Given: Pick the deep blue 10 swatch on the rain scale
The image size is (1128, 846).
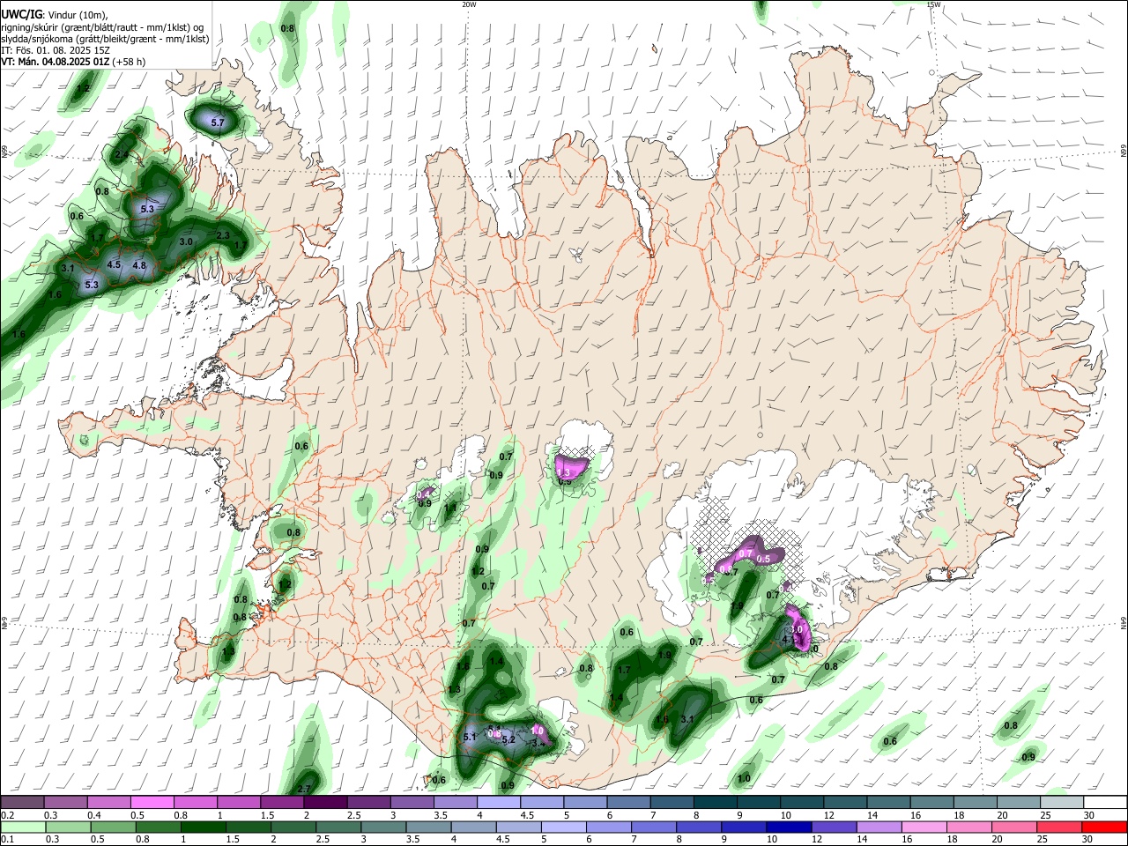Looking at the screenshot, I should (787, 827).
